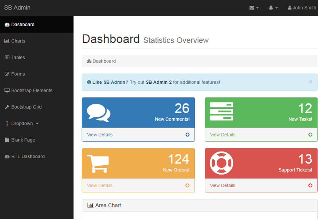This screenshot has width=318, height=219.
Task: Click the Dashboard gauge icon in sidebar
Action: [x=7, y=25]
